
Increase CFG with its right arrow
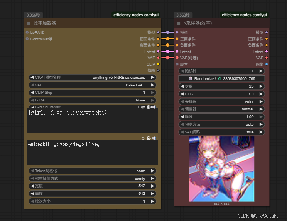coord(261,94)
